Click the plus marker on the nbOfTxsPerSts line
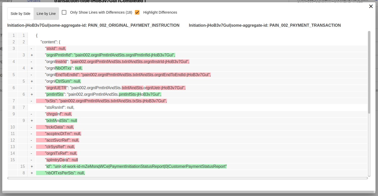 [x=31, y=173]
